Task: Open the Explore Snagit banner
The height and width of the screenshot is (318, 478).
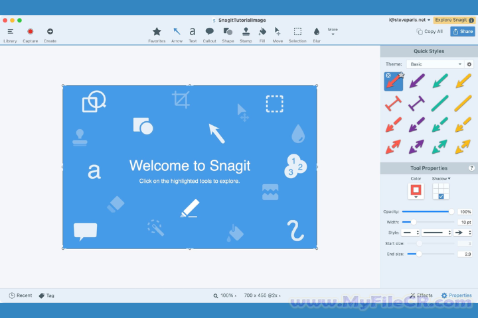Action: click(454, 20)
